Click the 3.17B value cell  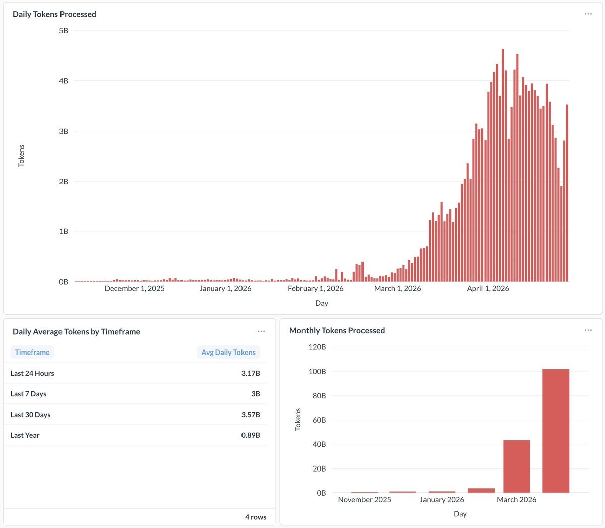tap(251, 373)
